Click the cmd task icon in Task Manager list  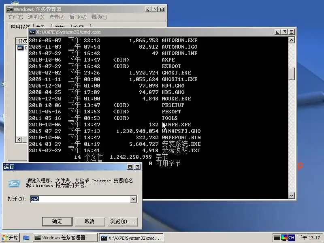[x=21, y=48]
